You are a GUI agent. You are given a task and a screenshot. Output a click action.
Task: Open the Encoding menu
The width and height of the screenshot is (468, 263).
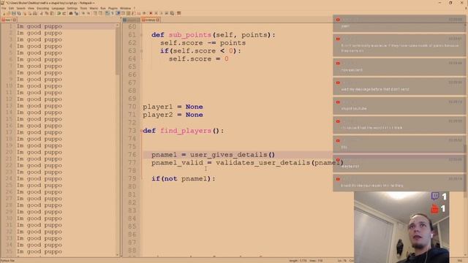click(42, 8)
